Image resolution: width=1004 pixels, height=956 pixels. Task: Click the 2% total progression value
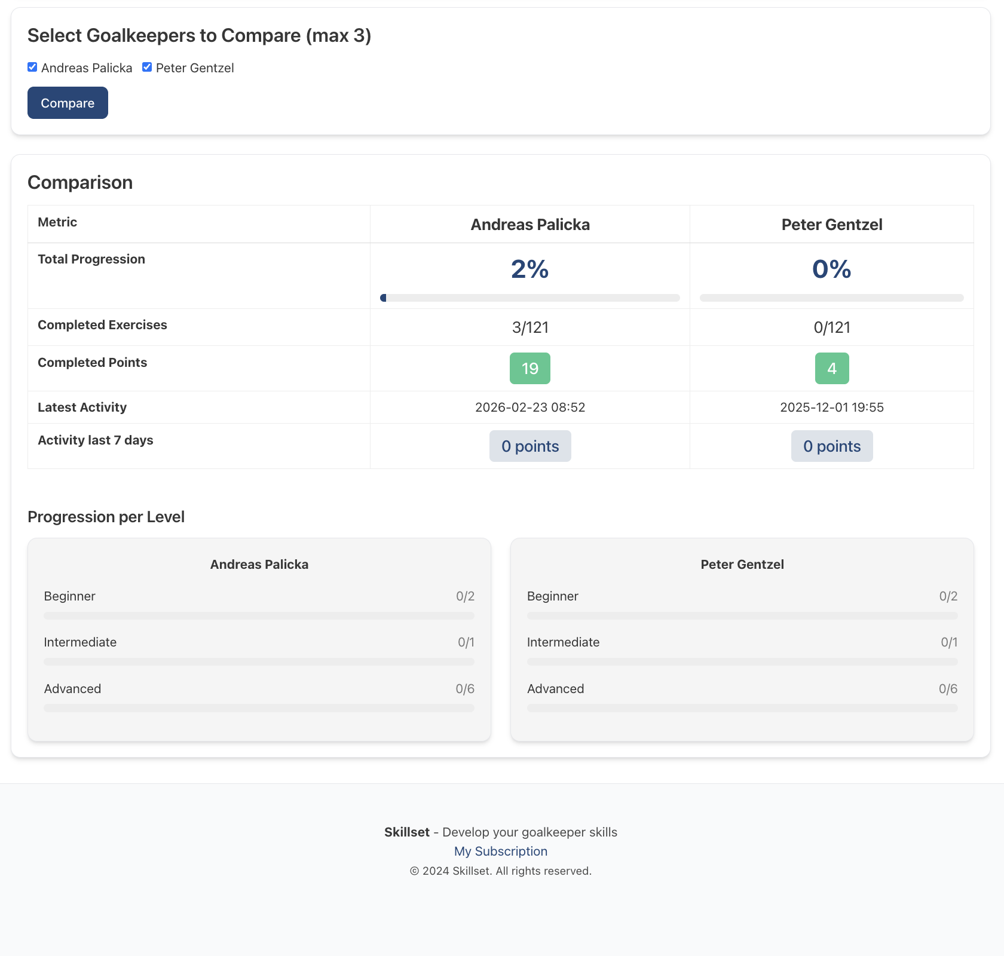pyautogui.click(x=530, y=269)
